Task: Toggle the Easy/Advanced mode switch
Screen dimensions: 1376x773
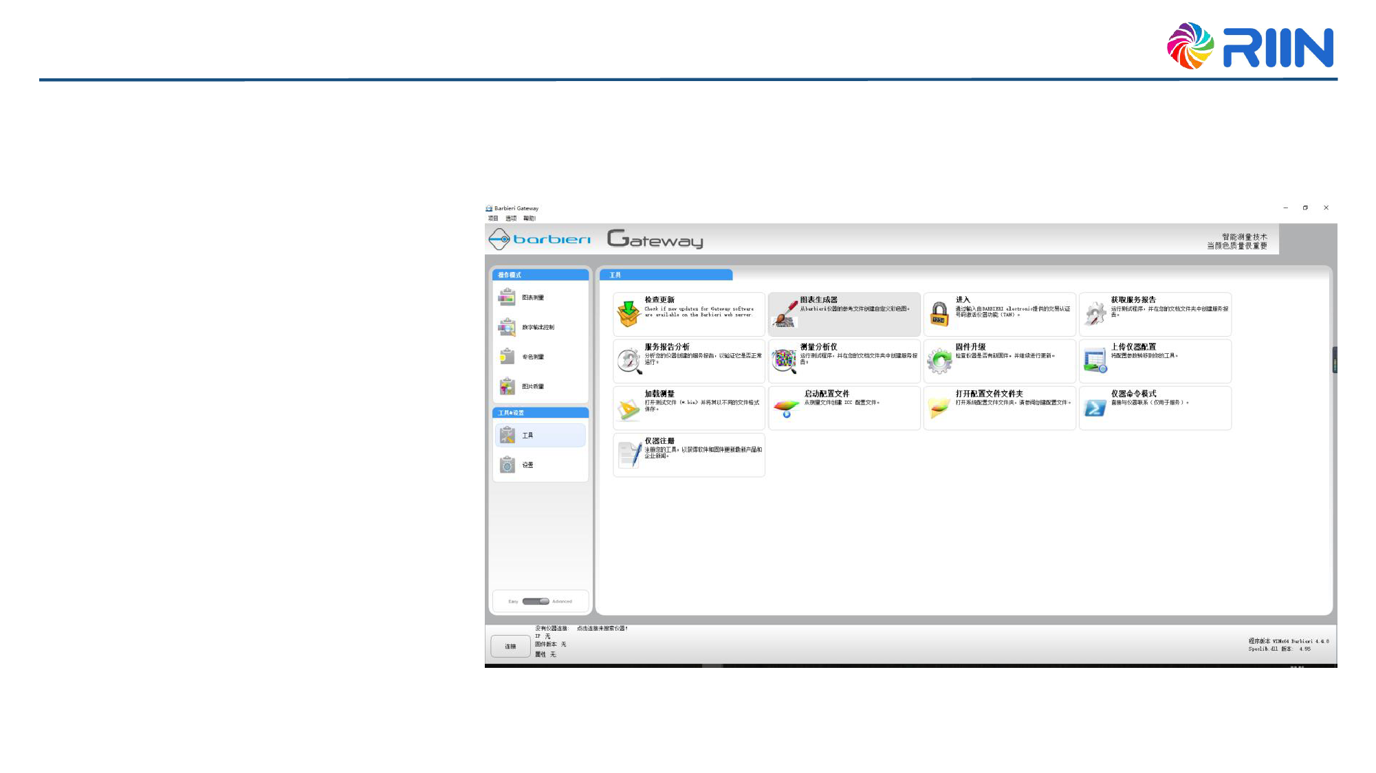Action: click(536, 601)
